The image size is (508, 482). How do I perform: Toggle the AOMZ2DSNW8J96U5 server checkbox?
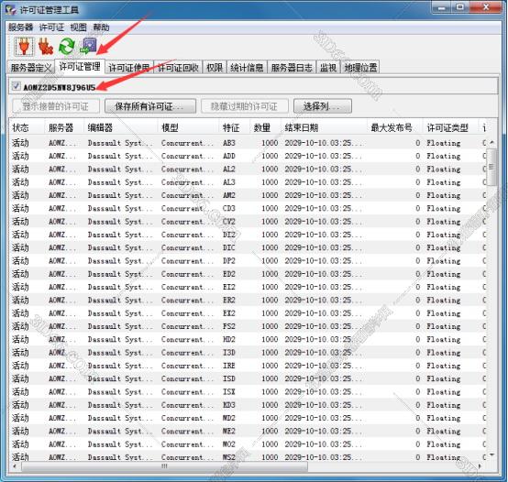click(16, 86)
